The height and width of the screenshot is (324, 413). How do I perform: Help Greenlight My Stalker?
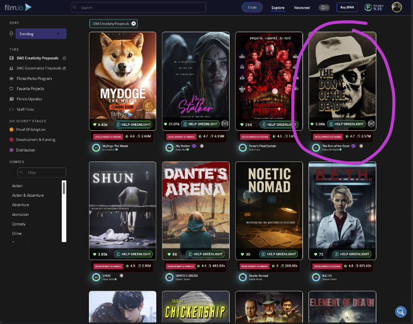click(200, 124)
